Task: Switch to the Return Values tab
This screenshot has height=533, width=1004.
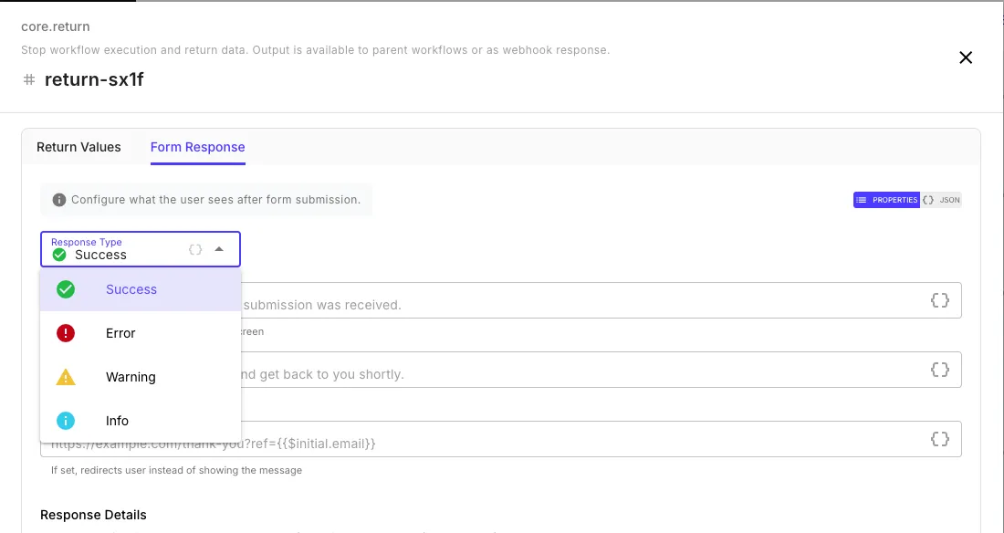Action: [78, 147]
